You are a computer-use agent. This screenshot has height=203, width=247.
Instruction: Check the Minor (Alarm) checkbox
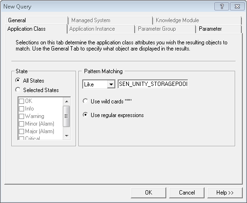21,124
